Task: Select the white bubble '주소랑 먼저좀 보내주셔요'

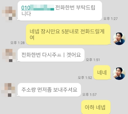Action: tap(49, 90)
